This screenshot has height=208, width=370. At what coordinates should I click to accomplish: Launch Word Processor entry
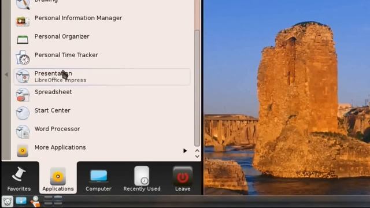[102, 132]
